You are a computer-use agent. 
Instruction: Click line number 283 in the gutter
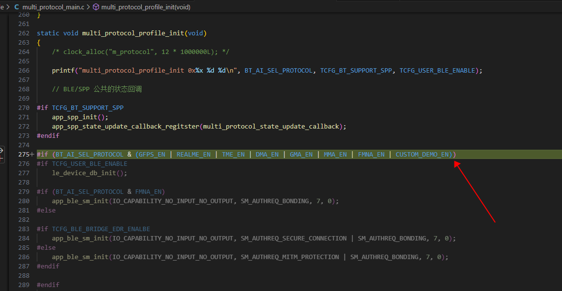[24, 229]
